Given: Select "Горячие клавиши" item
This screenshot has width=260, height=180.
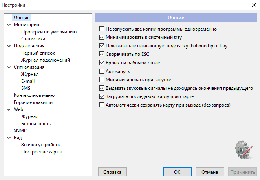Looking at the screenshot, I should click(33, 102).
